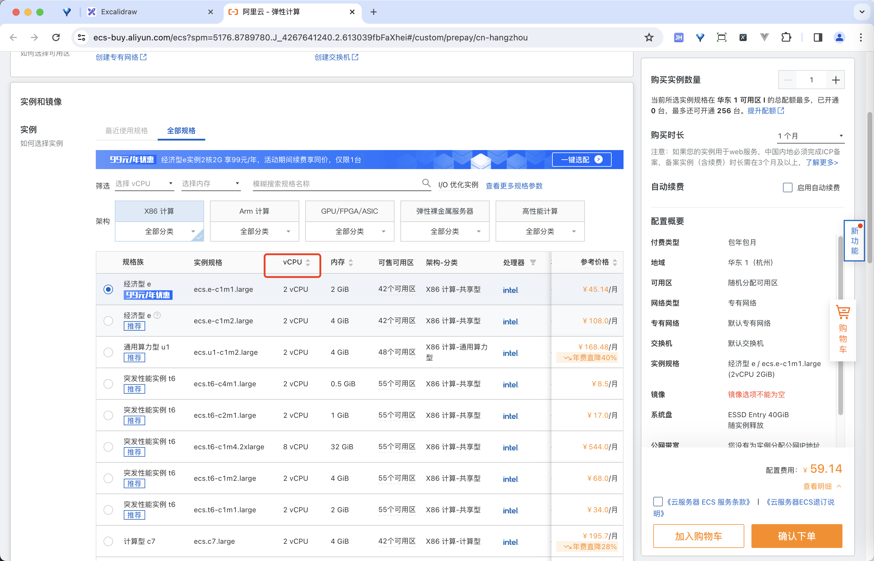
Task: Open 了解更多 ICP link
Action: tap(821, 163)
